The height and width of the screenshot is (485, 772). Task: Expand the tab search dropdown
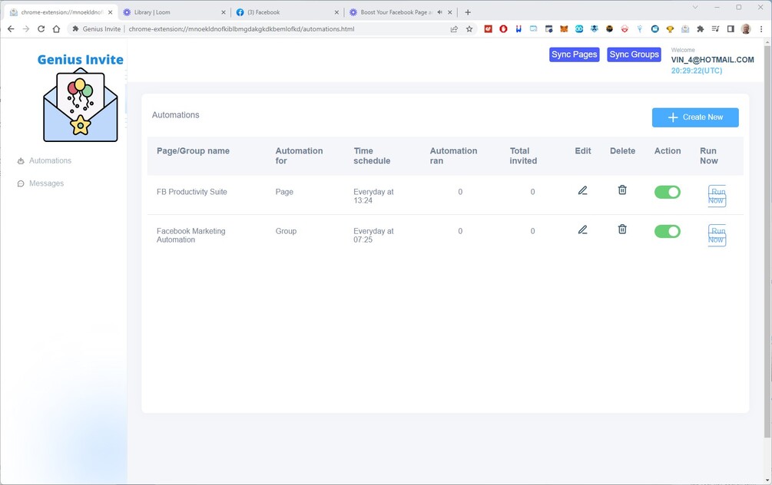point(695,8)
